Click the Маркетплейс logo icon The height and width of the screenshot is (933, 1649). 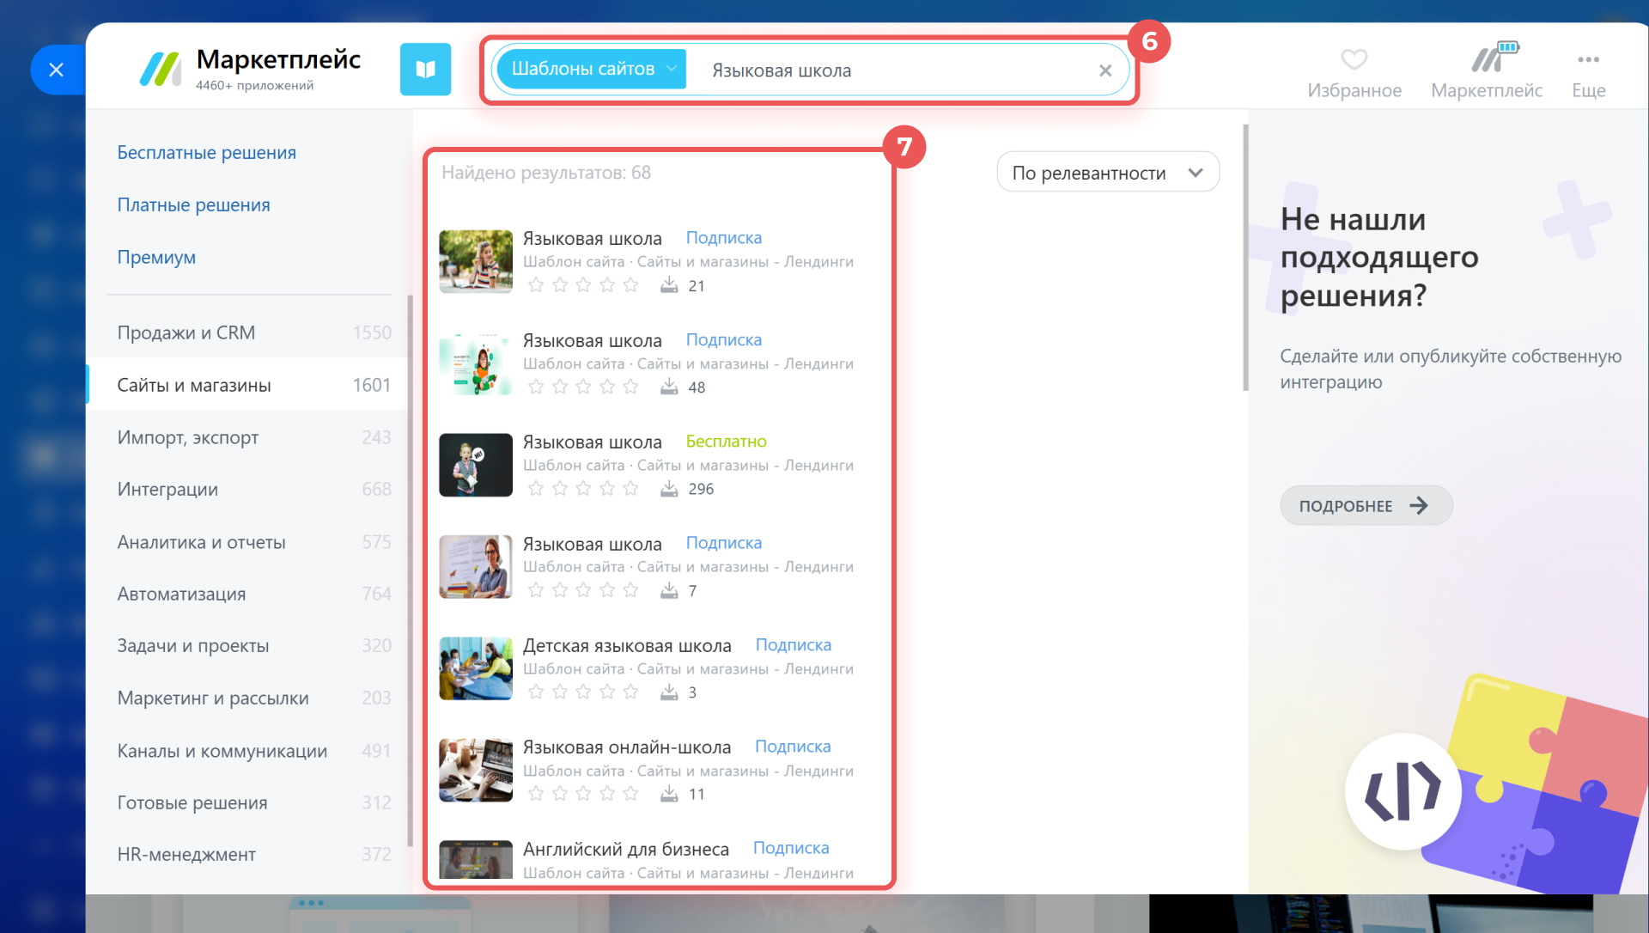click(161, 70)
